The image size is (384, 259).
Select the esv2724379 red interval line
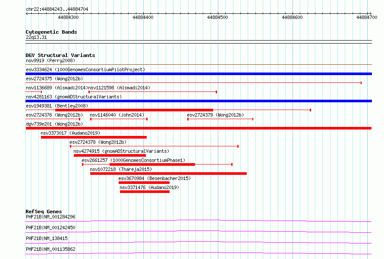tap(220, 119)
